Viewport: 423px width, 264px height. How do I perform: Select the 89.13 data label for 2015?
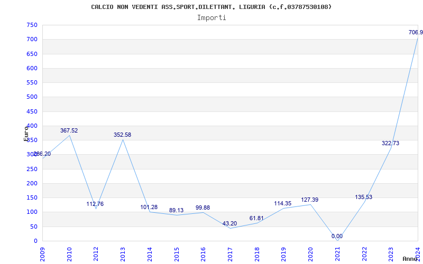tap(176, 210)
